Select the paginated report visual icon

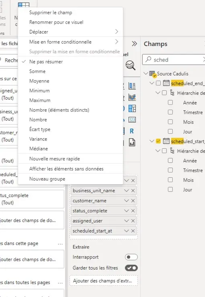click(x=132, y=142)
